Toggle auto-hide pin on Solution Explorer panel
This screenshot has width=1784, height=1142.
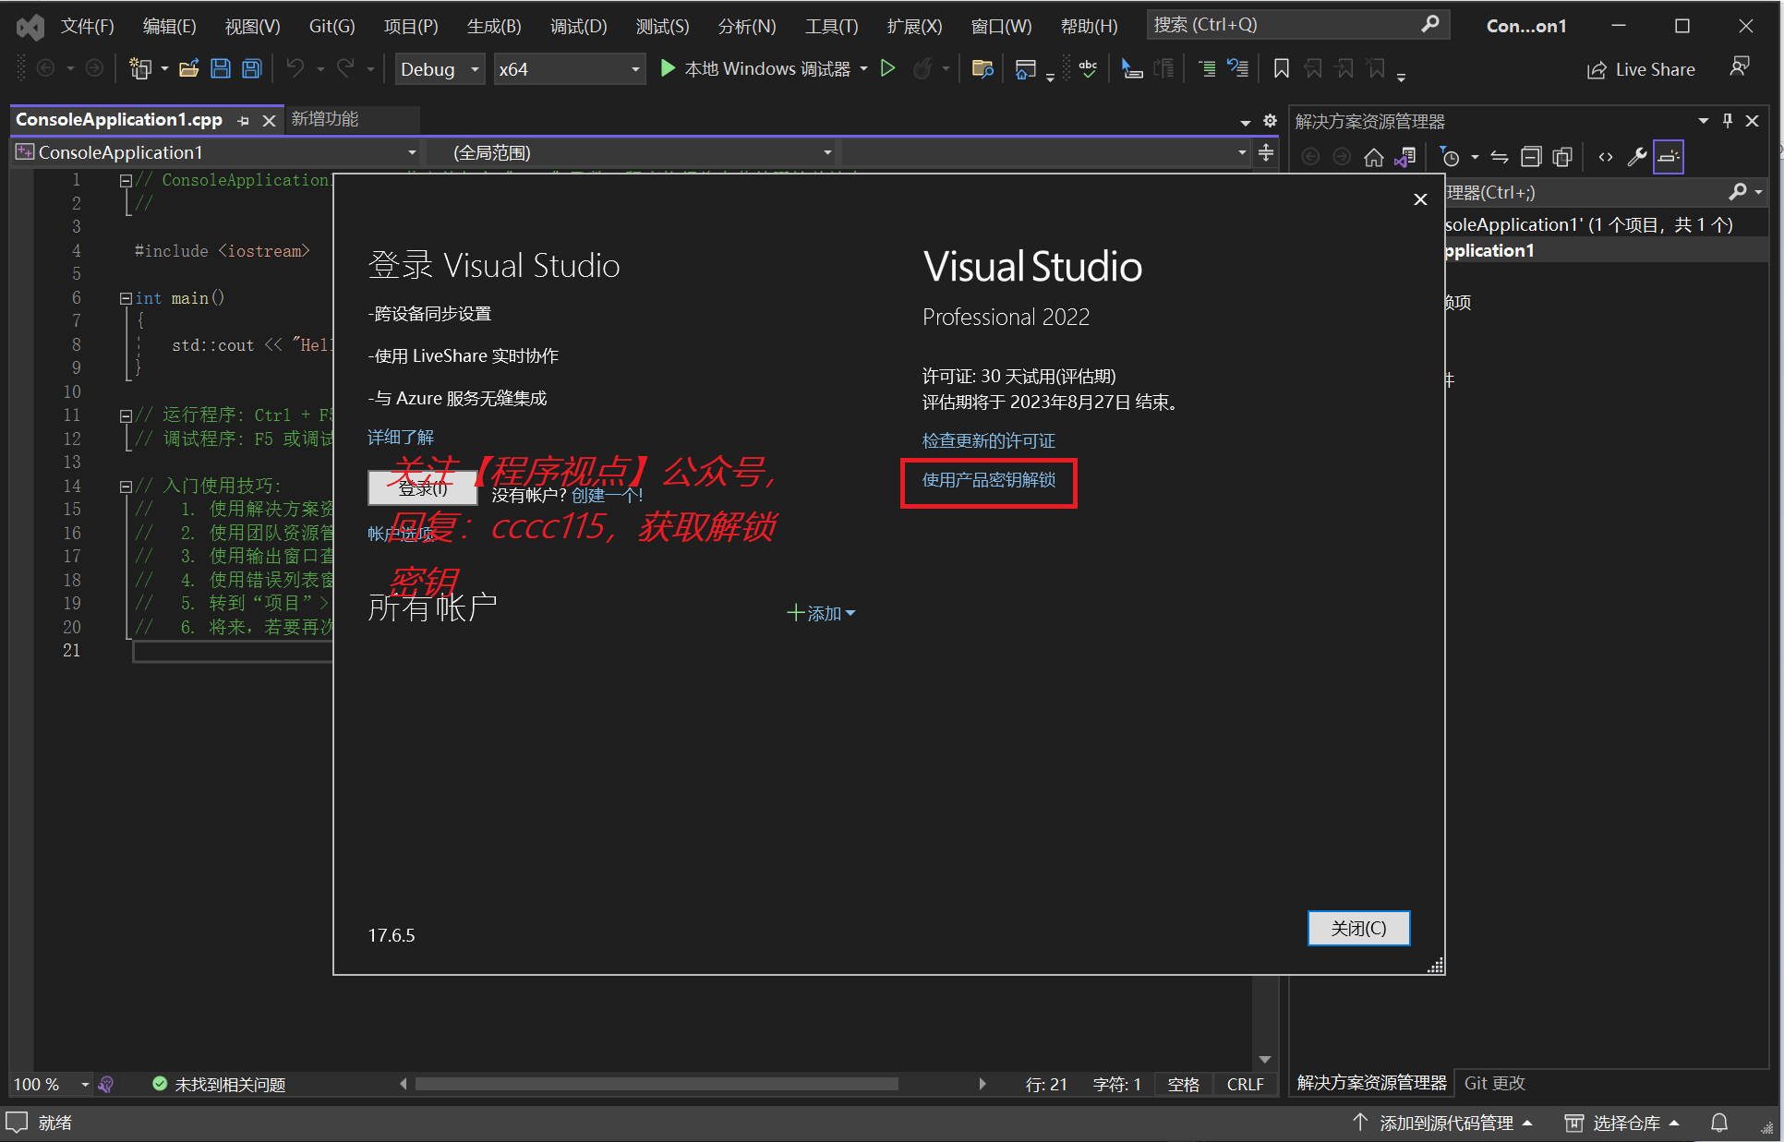[1728, 121]
